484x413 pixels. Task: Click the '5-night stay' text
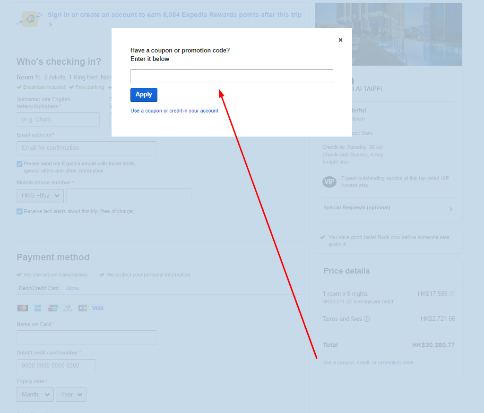click(x=336, y=162)
